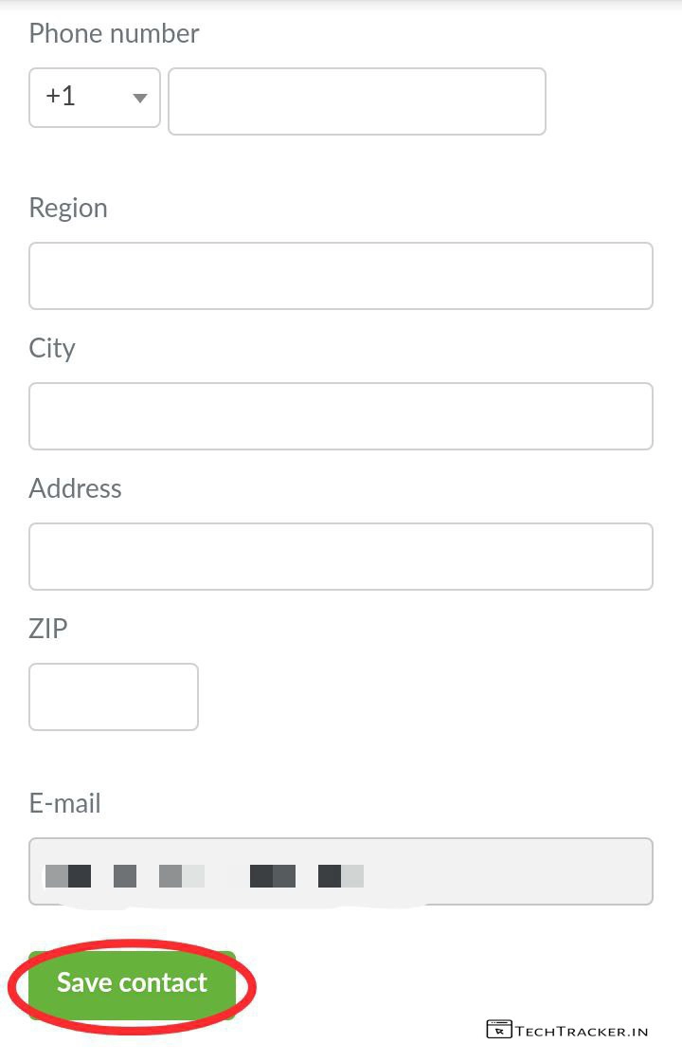Click the Phone number label
The height and width of the screenshot is (1062, 682).
[x=114, y=33]
